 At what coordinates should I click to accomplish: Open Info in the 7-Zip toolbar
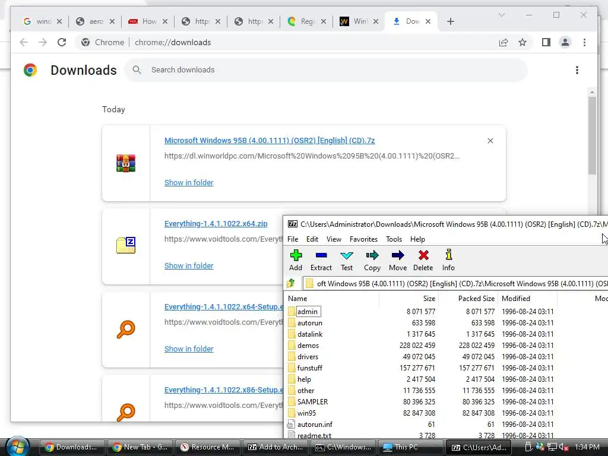pyautogui.click(x=449, y=260)
